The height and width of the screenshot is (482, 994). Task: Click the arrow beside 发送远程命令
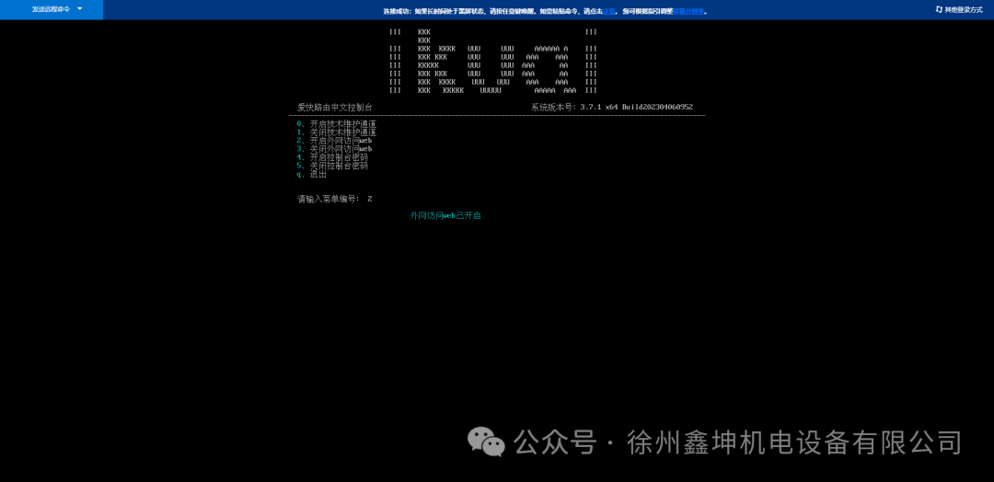79,9
